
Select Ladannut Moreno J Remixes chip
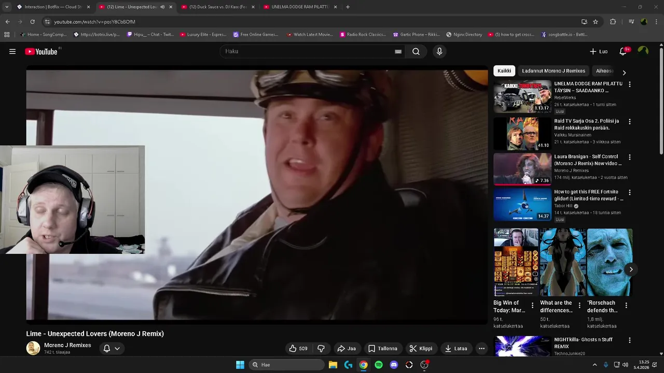(554, 71)
